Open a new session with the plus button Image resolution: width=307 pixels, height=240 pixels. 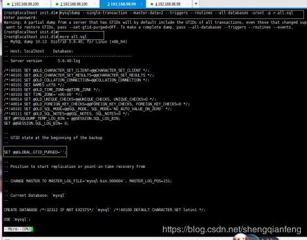coord(196,3)
